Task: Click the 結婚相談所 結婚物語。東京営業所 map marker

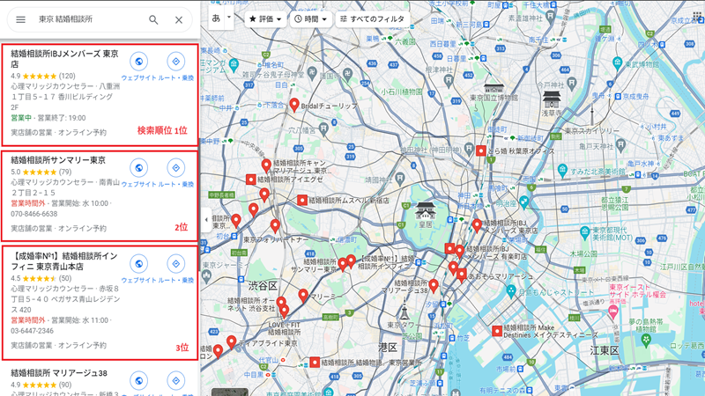Action: coord(315,362)
